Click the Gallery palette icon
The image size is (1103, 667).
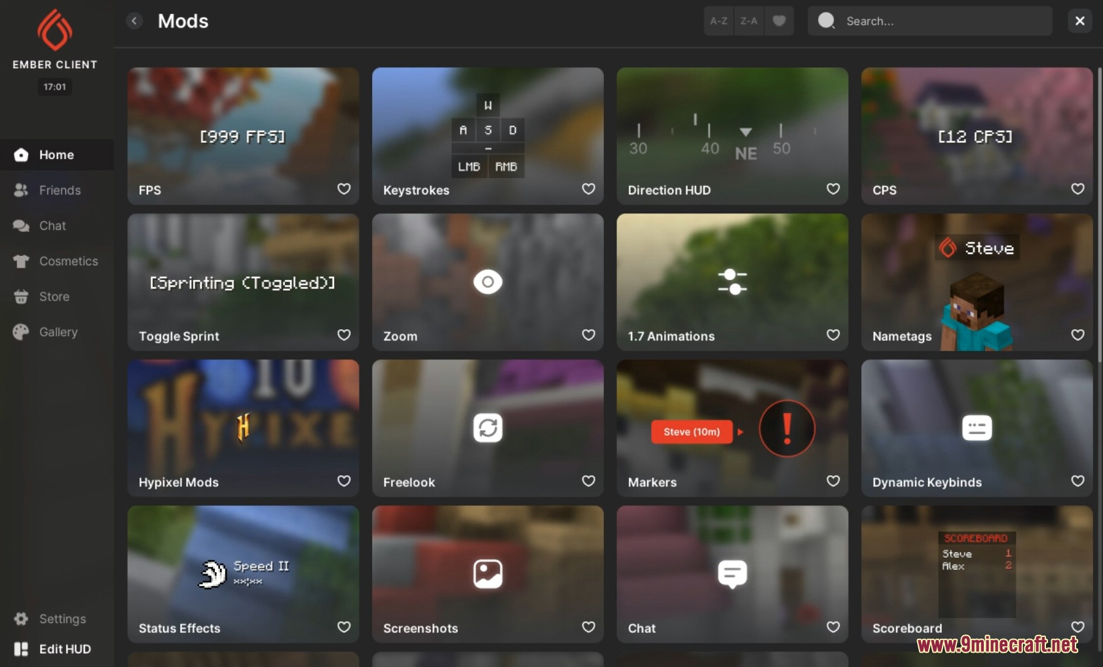(21, 332)
